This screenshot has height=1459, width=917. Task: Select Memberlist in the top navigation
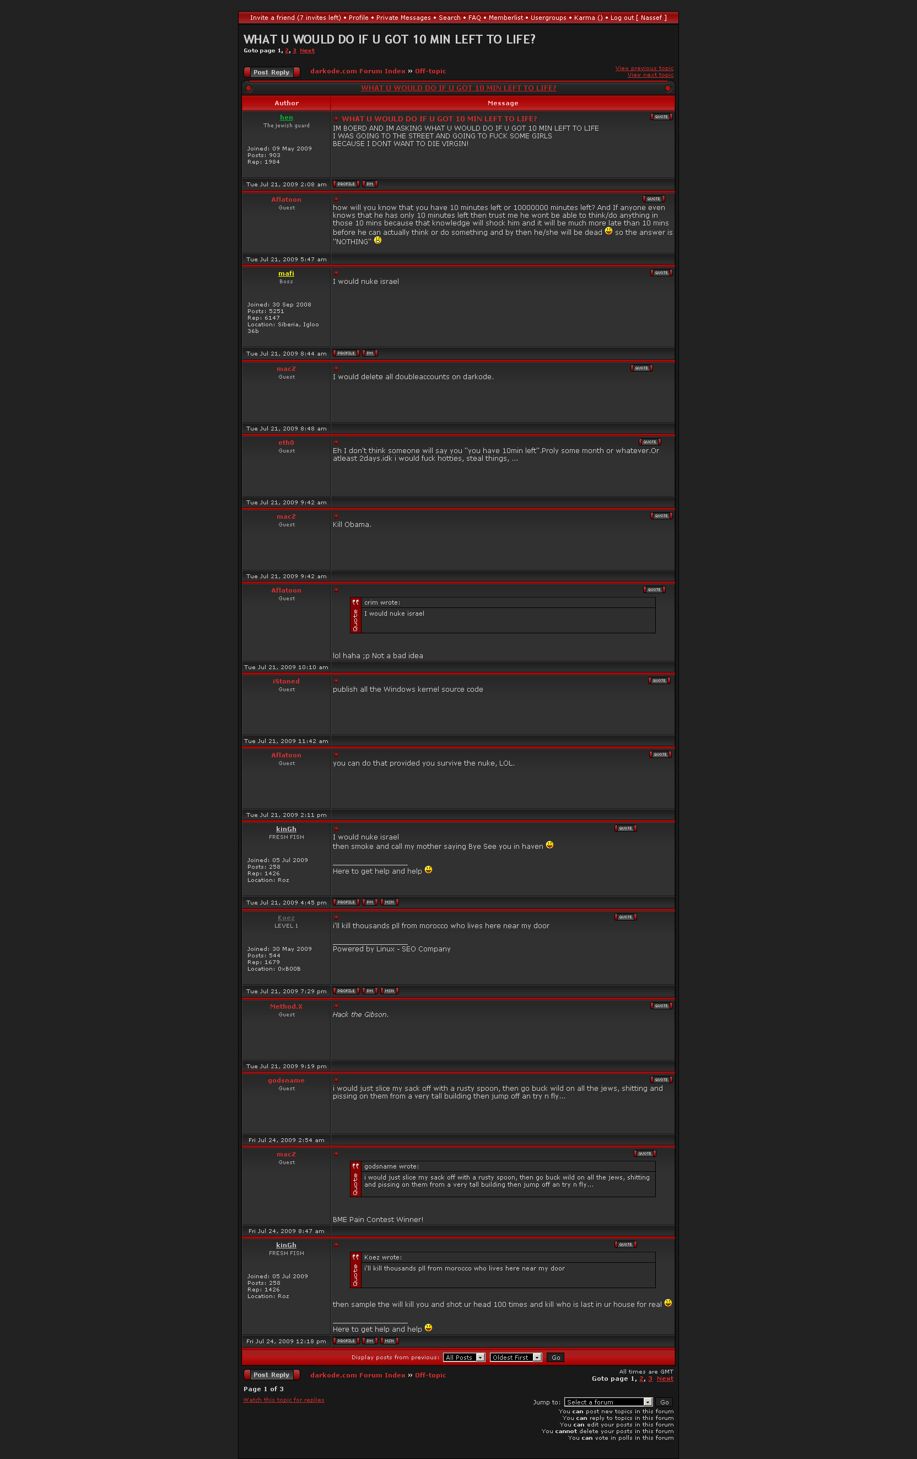click(506, 18)
